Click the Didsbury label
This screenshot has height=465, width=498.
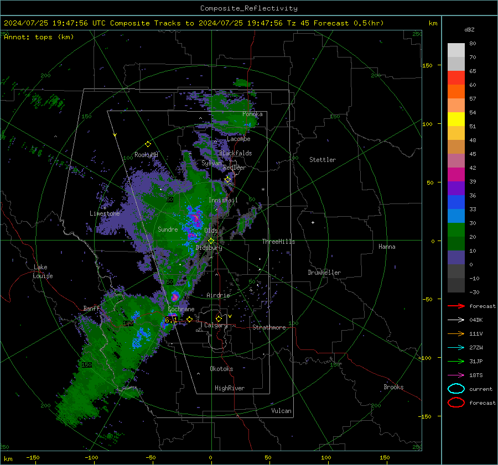tap(209, 248)
